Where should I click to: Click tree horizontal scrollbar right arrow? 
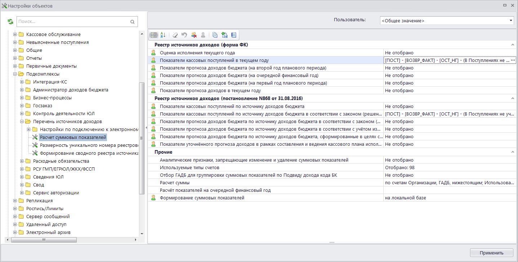(x=136, y=240)
